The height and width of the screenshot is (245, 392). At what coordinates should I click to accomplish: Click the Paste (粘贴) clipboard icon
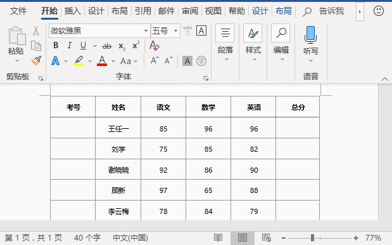pos(17,36)
